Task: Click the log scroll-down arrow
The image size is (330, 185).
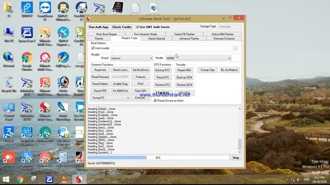Action: pyautogui.click(x=239, y=152)
